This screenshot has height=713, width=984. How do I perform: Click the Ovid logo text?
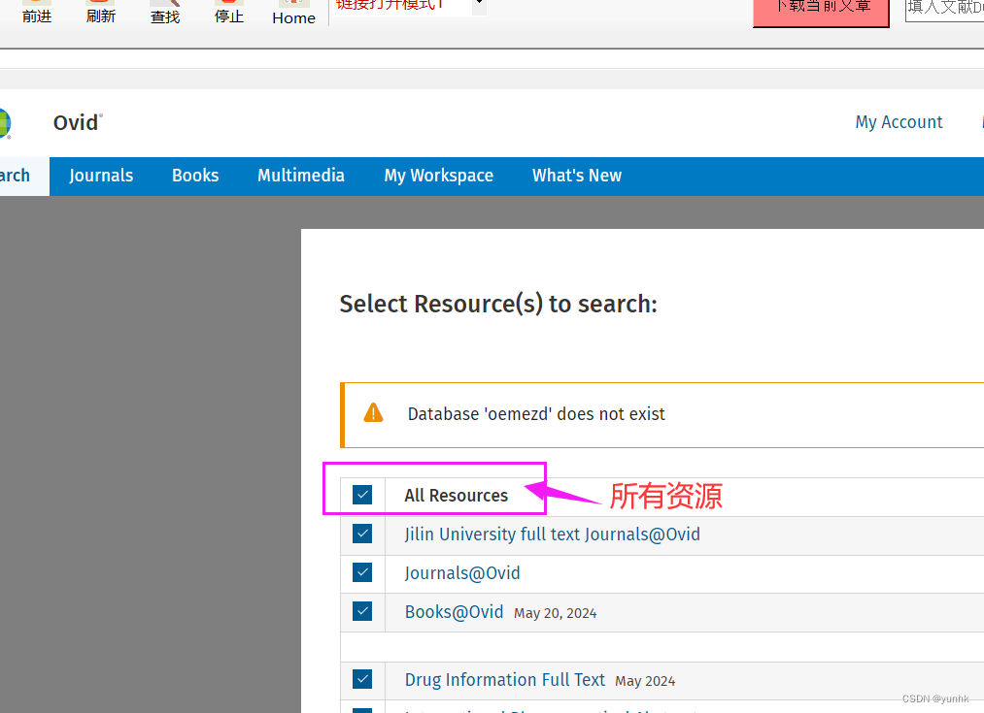(77, 122)
